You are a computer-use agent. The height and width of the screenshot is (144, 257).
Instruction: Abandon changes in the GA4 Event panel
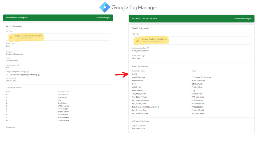coord(243,19)
